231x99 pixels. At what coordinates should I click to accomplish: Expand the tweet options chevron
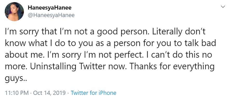tap(223, 7)
